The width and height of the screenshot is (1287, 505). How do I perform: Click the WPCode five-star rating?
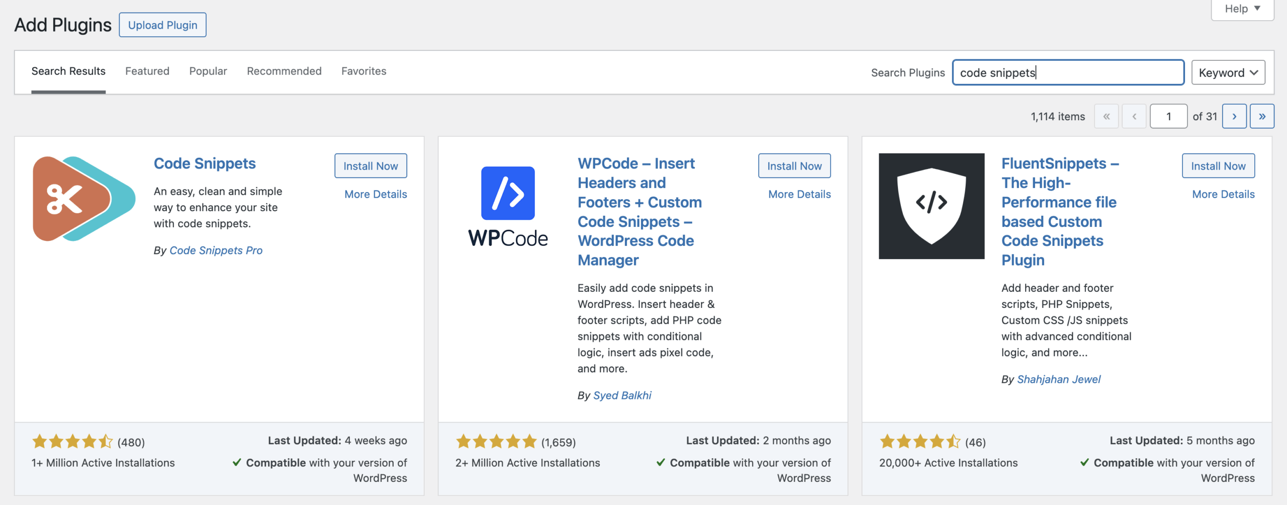(x=496, y=442)
